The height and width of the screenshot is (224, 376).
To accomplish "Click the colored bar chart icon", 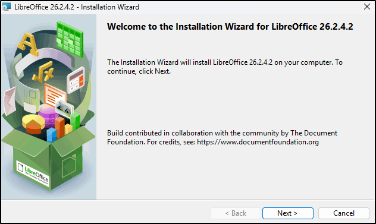I will (64, 127).
